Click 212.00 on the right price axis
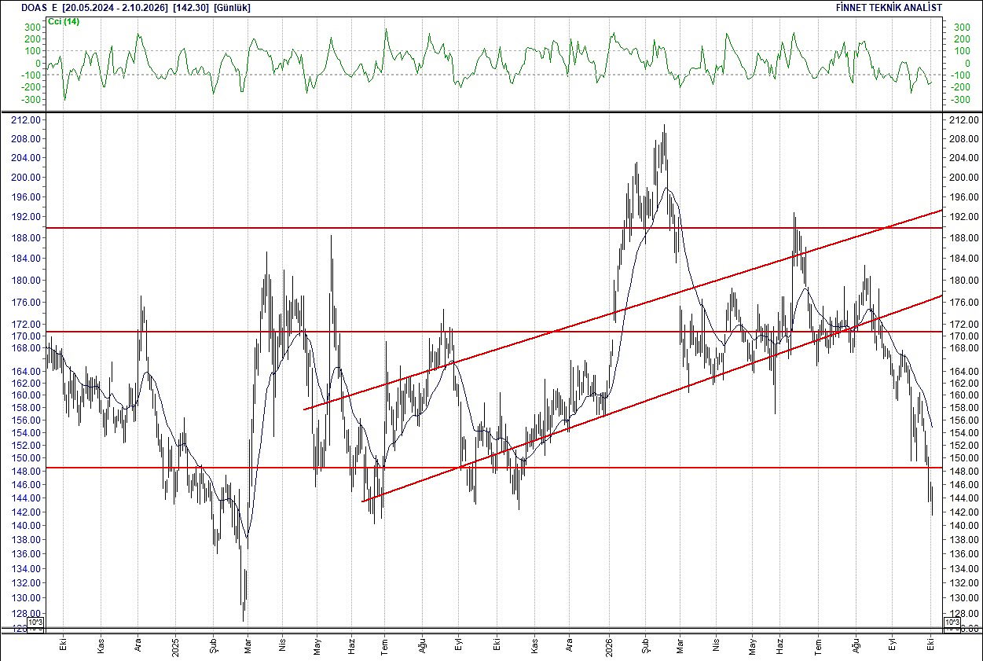The image size is (983, 661). [x=963, y=120]
